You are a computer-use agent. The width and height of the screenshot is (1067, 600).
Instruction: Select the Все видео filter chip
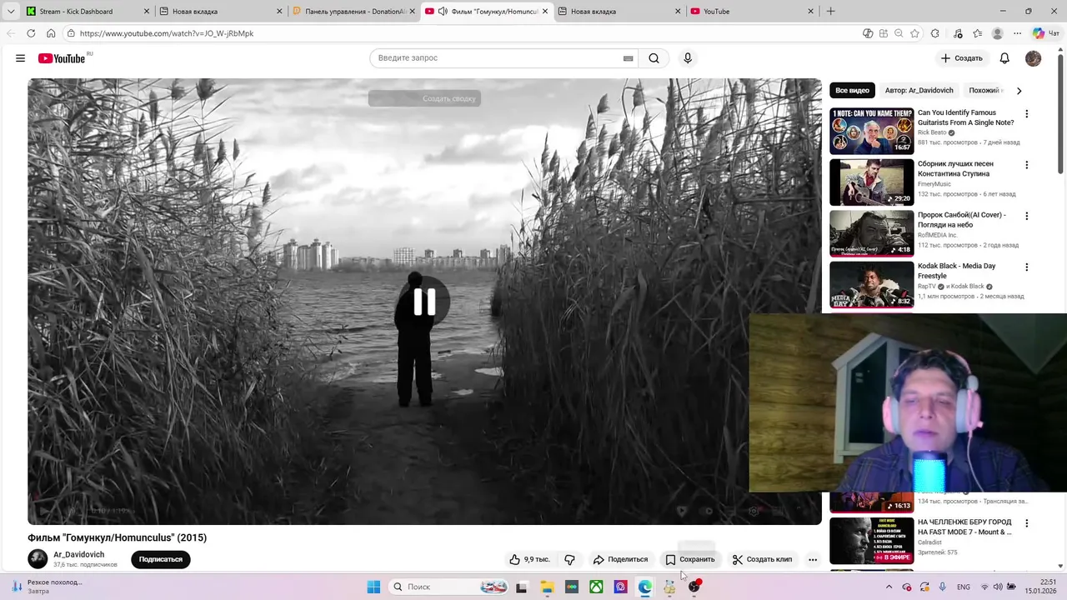point(852,90)
